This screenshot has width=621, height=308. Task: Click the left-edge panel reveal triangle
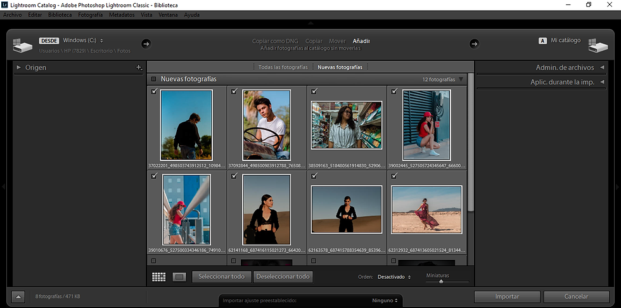coord(3,186)
